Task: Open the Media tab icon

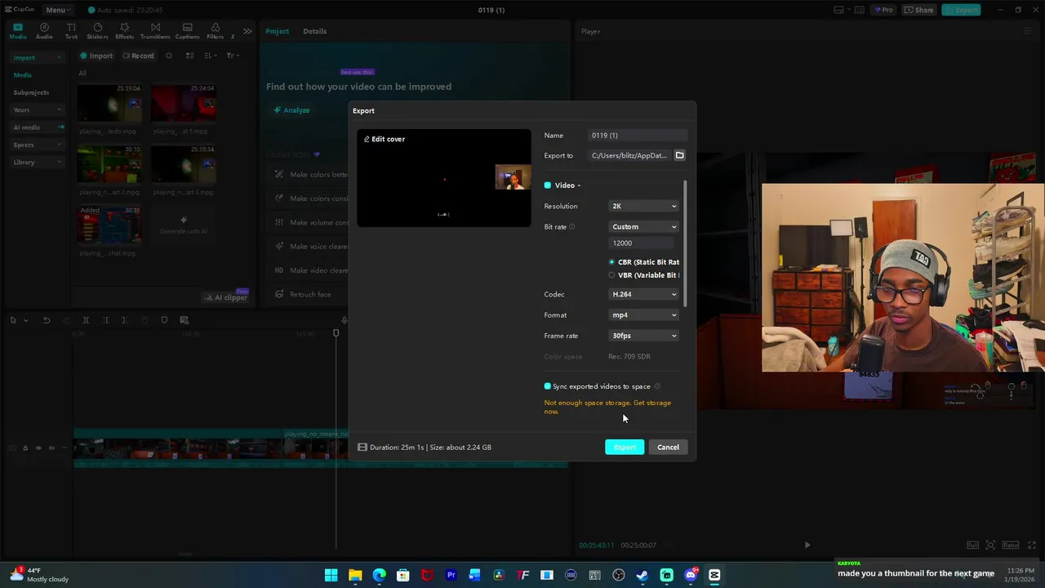Action: click(18, 31)
